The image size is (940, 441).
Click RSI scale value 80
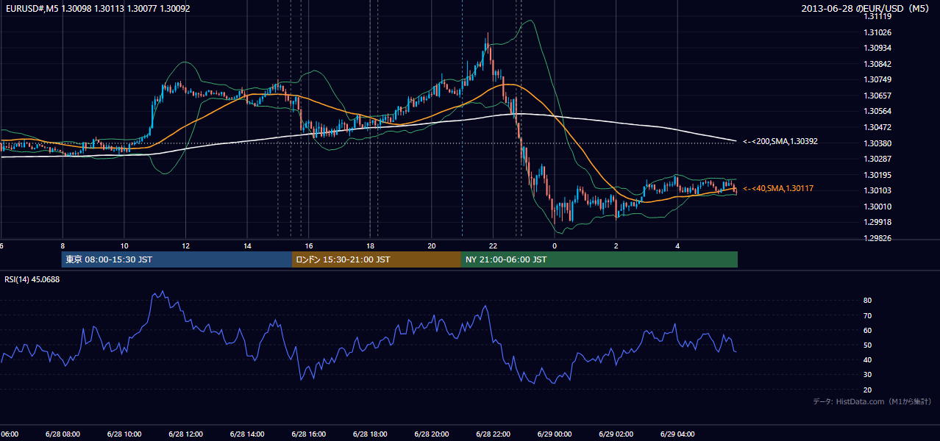[x=868, y=301]
